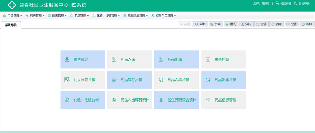
Task: Open the 药品库存台帐 house icon
Action: coord(114,80)
